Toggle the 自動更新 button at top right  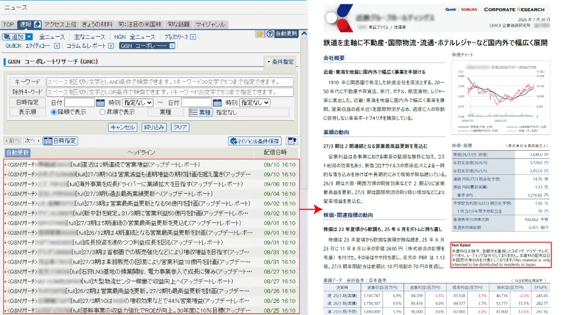[286, 34]
